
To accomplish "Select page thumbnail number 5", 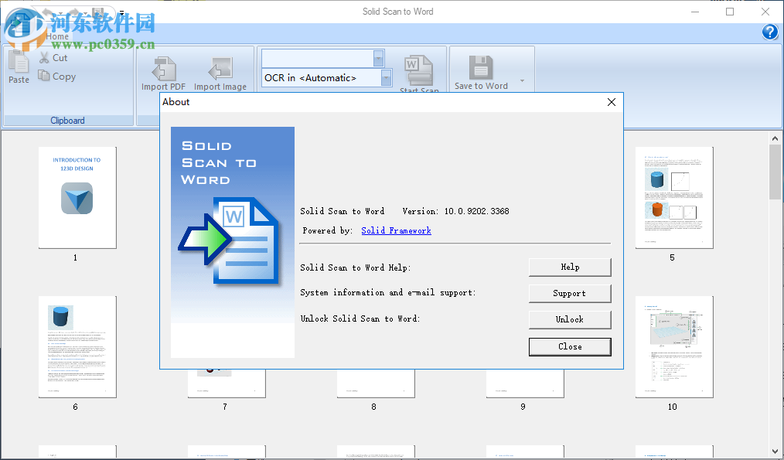I will 673,196.
